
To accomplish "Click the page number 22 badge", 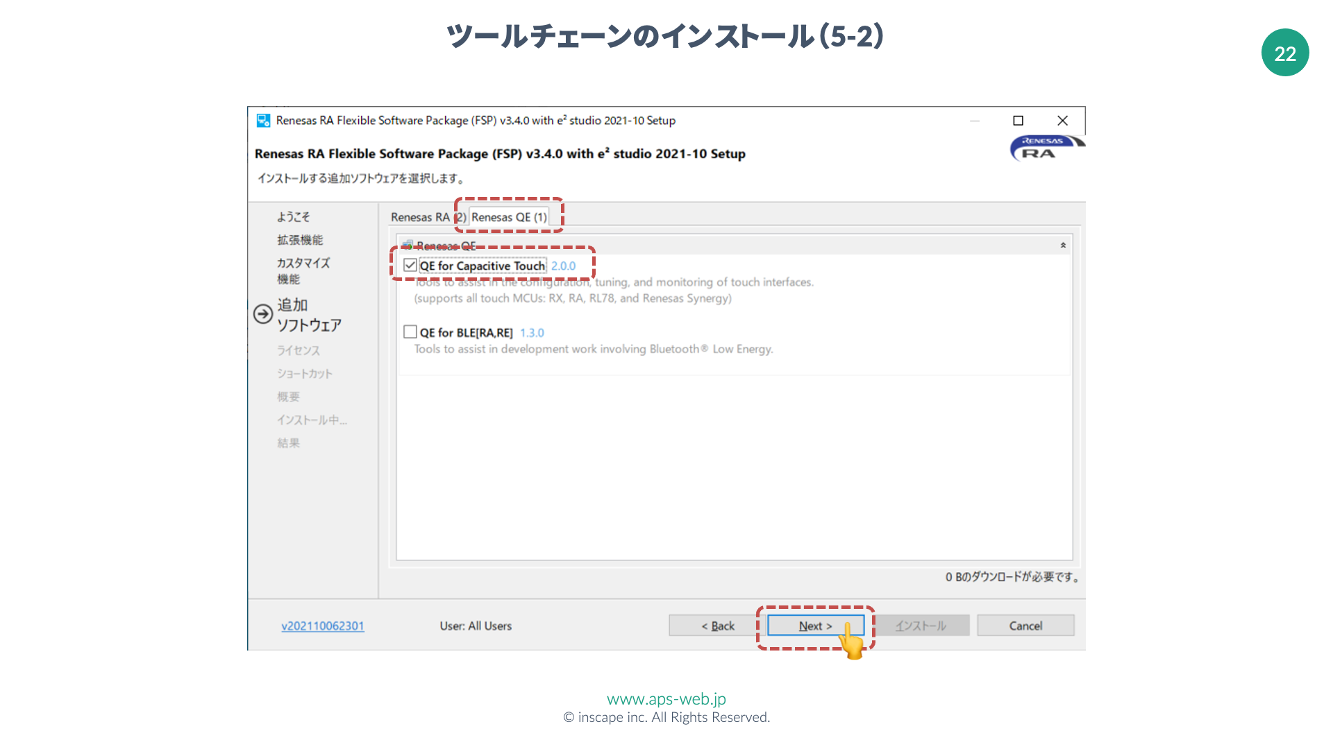I will click(1285, 53).
